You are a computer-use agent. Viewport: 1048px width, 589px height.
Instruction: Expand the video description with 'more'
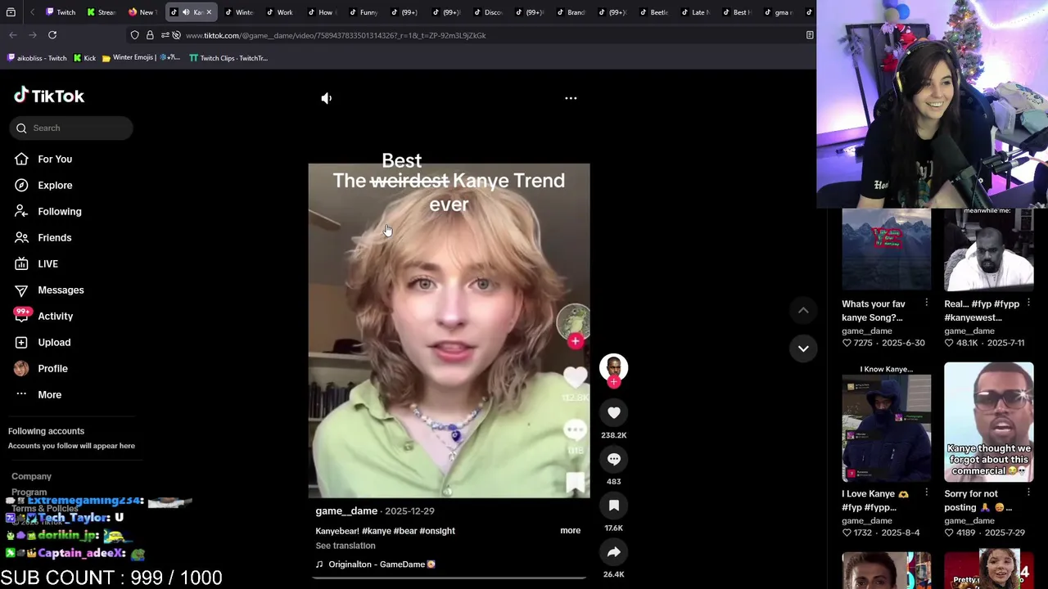[570, 530]
